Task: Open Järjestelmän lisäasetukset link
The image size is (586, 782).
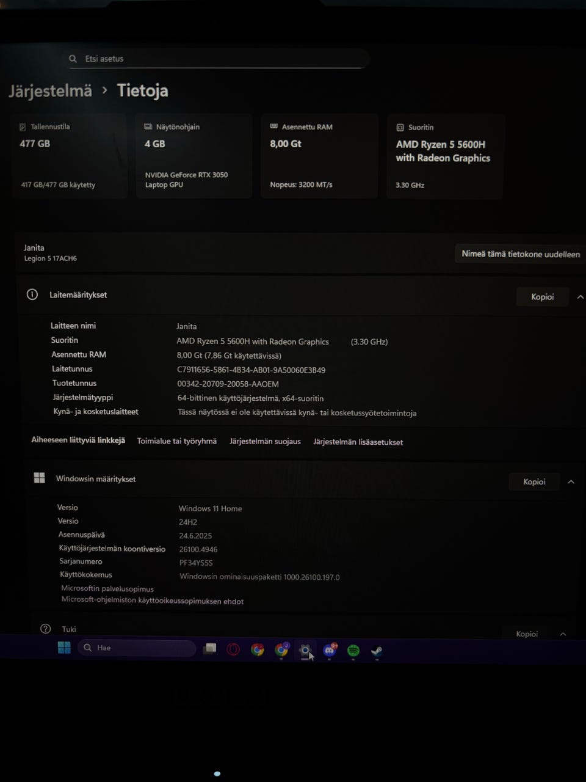Action: coord(358,442)
